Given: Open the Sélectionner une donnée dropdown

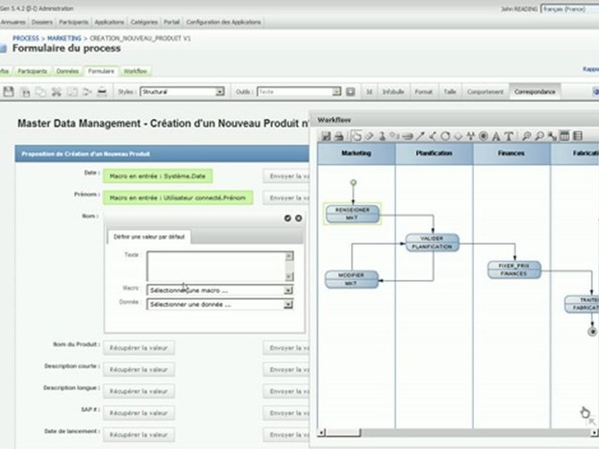Looking at the screenshot, I should [x=220, y=304].
